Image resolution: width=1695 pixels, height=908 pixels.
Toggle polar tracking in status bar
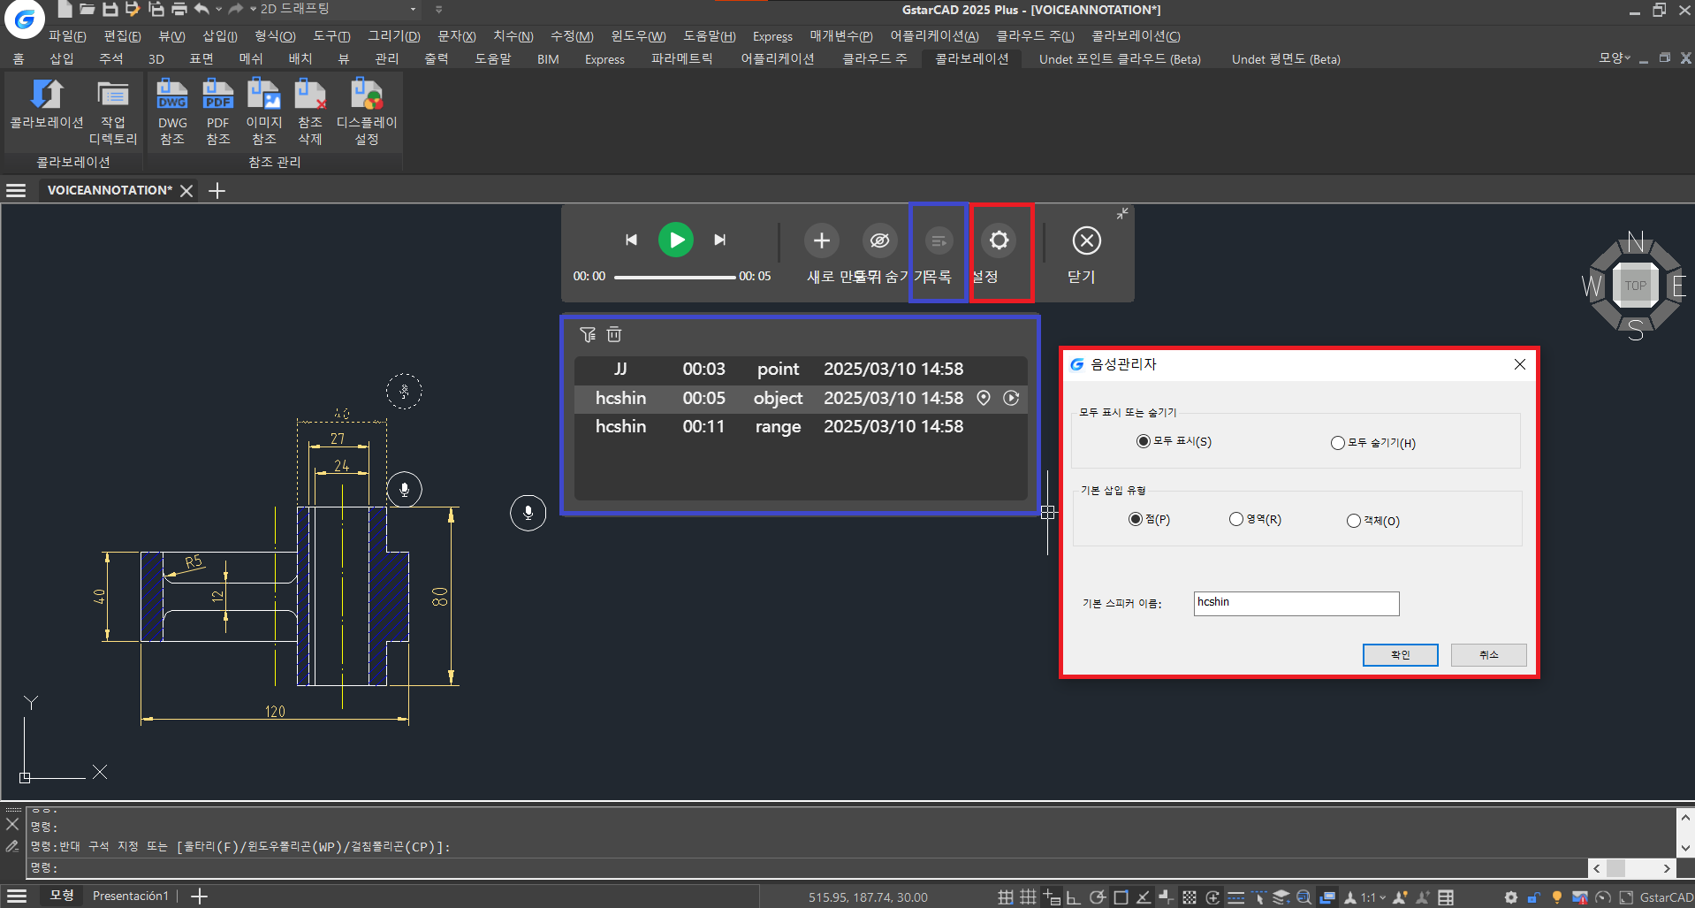(1097, 897)
